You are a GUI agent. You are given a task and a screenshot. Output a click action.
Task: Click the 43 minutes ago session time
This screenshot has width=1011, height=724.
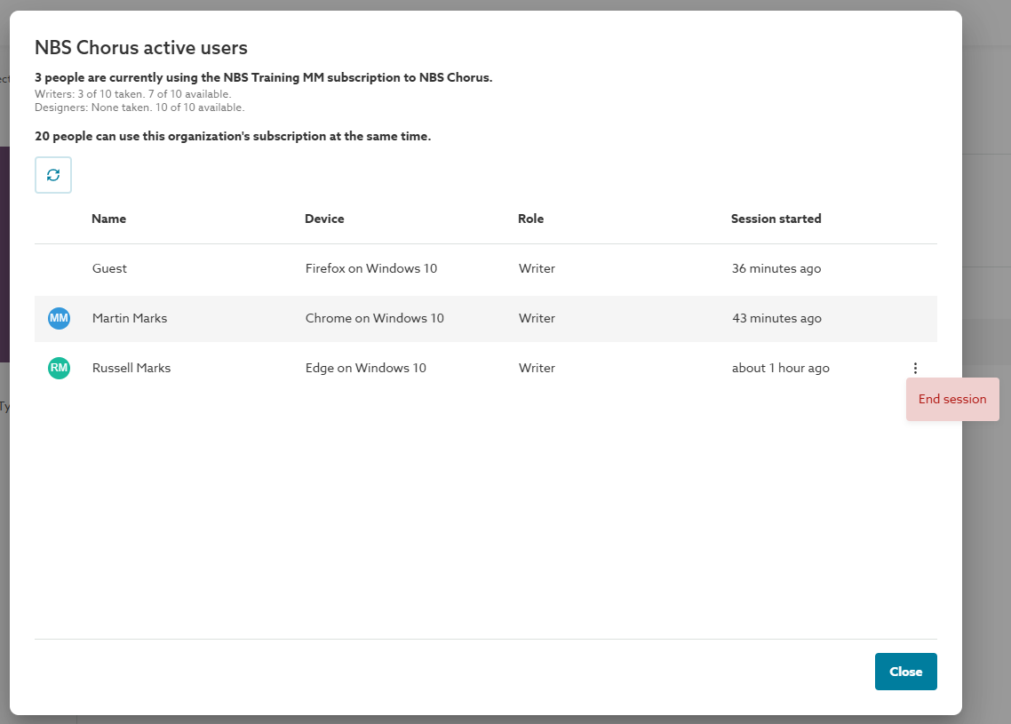point(776,318)
